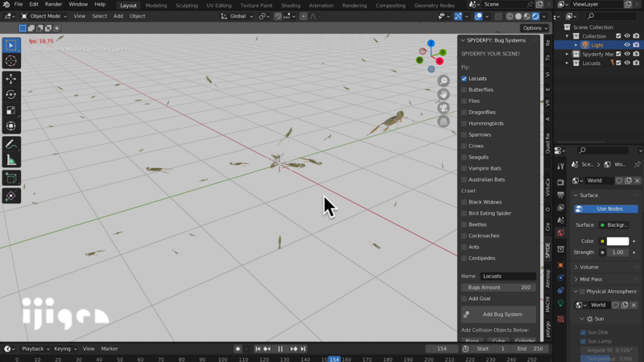Enable the Black Widows checkbox
Screen dimensions: 644x362
[x=464, y=202]
